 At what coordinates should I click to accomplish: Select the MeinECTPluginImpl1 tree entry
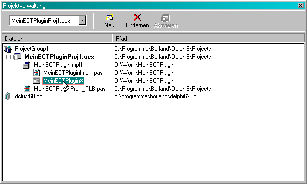coord(58,65)
